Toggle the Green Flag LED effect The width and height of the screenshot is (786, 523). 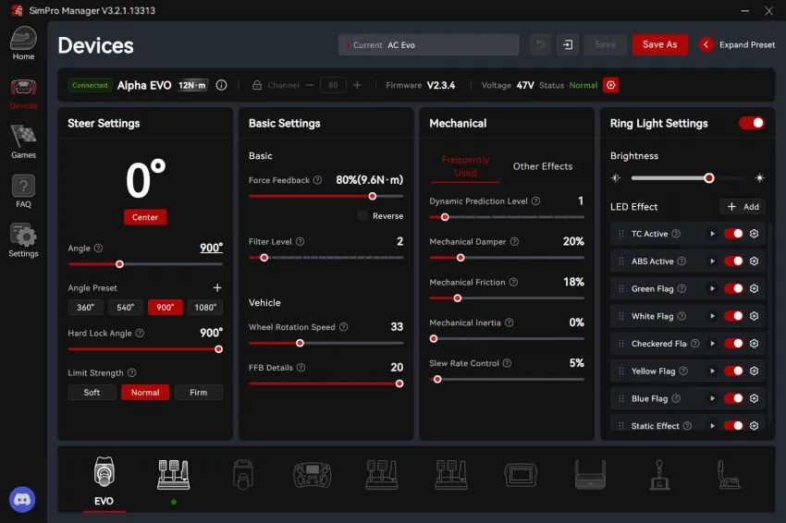733,288
